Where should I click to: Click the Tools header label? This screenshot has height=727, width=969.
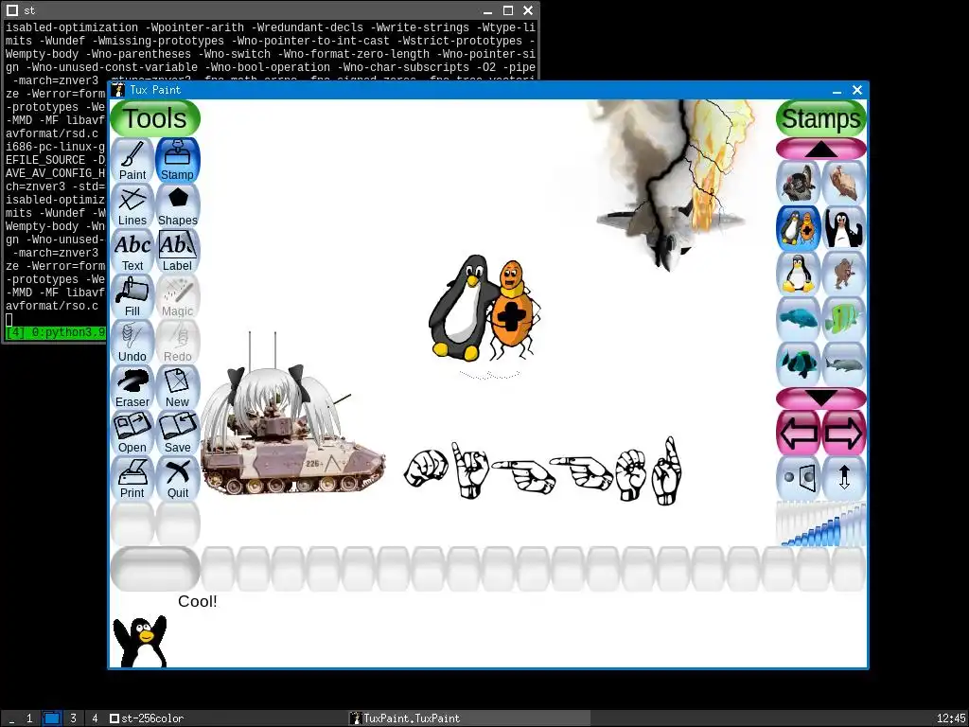pos(155,118)
